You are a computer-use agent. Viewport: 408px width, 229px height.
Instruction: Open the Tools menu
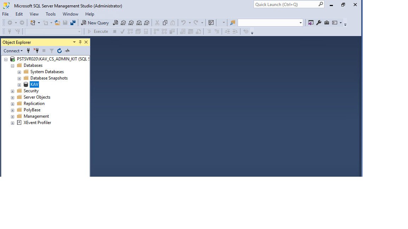pos(51,14)
